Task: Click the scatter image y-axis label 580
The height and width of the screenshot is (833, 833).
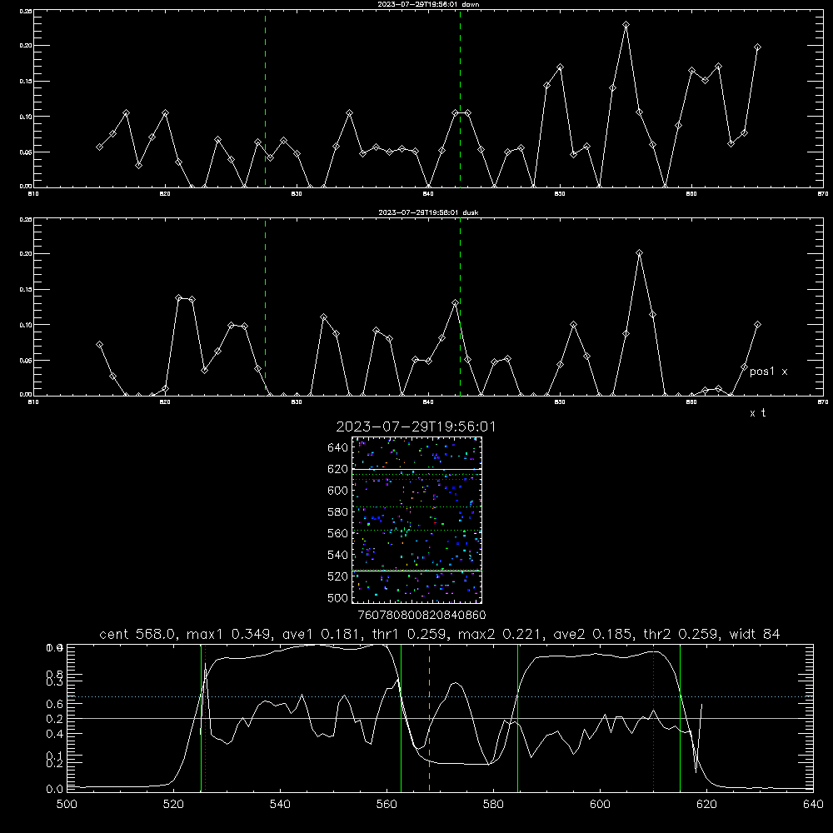Action: (338, 512)
